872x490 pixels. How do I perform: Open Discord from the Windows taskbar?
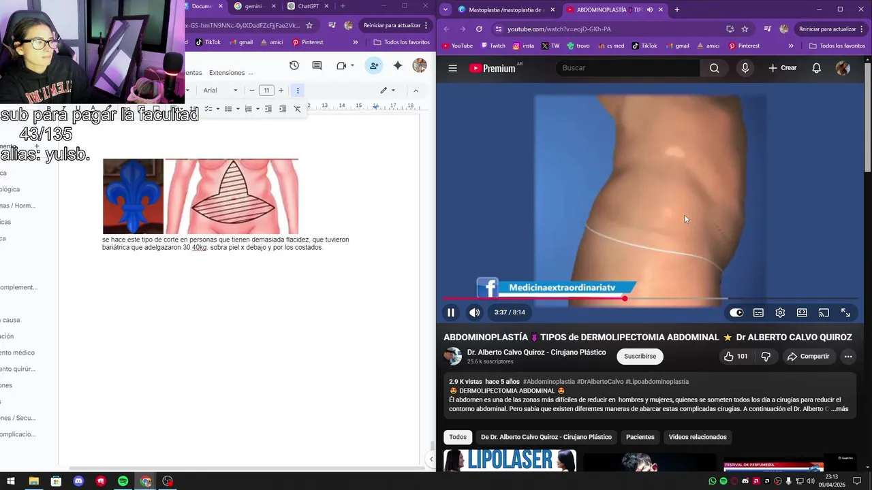point(78,481)
